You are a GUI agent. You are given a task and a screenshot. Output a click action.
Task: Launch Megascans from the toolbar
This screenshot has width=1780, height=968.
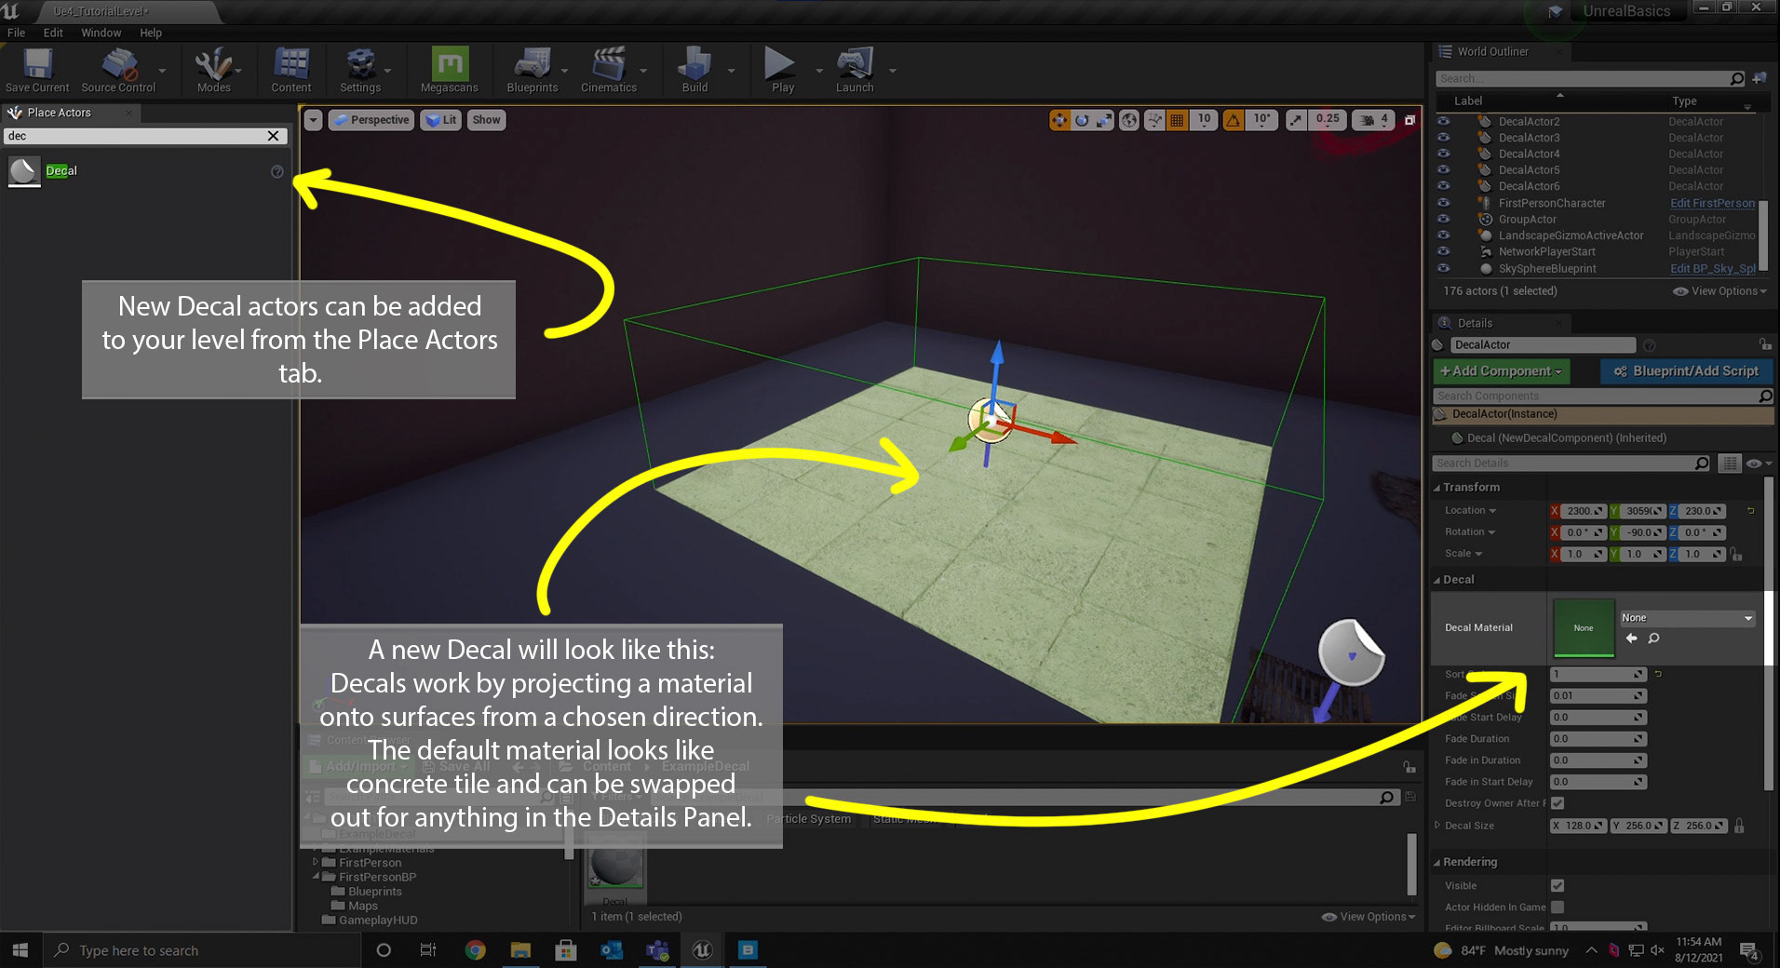pyautogui.click(x=450, y=70)
